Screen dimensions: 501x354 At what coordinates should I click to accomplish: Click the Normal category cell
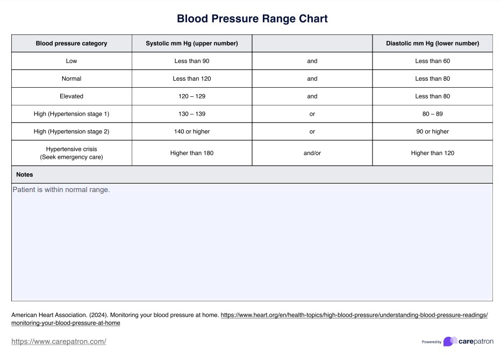(71, 79)
